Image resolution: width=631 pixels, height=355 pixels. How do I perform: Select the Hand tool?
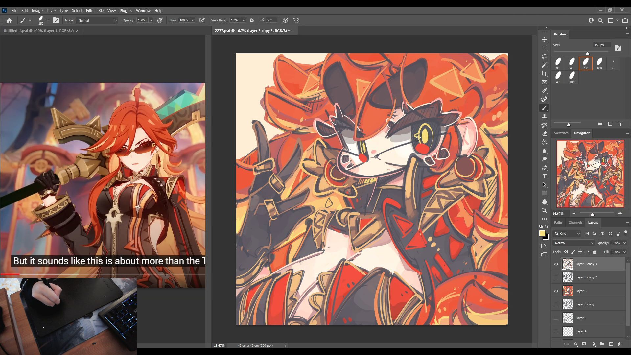[544, 202]
